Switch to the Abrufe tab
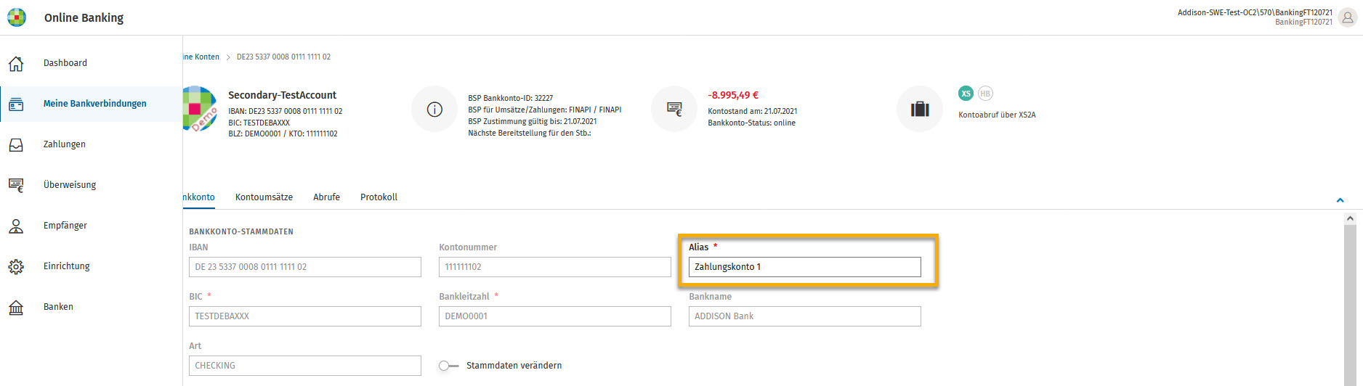1363x386 pixels. [x=327, y=197]
